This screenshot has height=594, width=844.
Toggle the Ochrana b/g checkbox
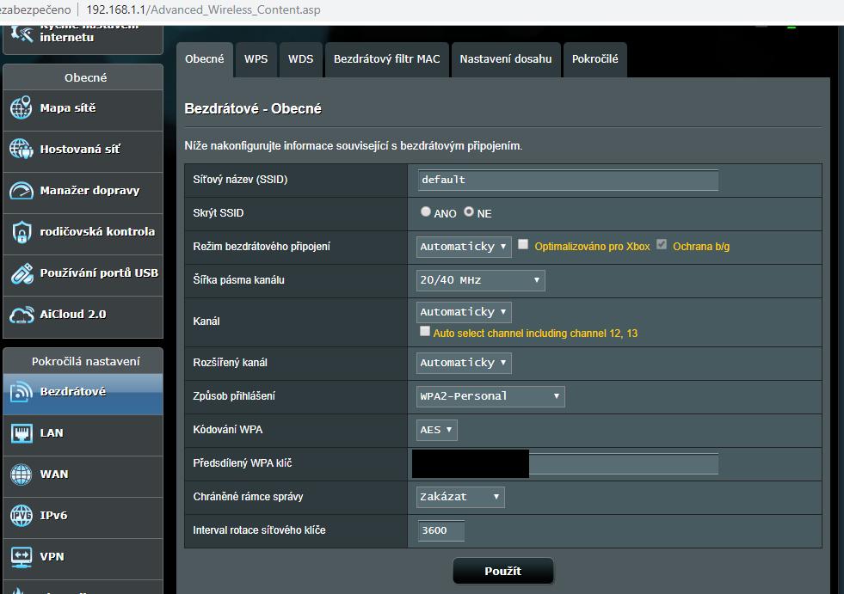(662, 245)
